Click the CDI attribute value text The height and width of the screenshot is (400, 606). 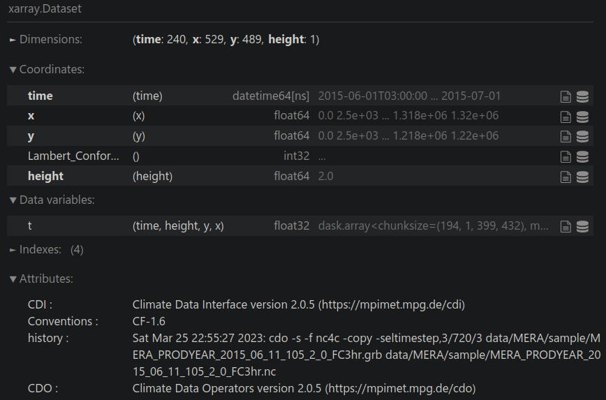[x=298, y=304]
